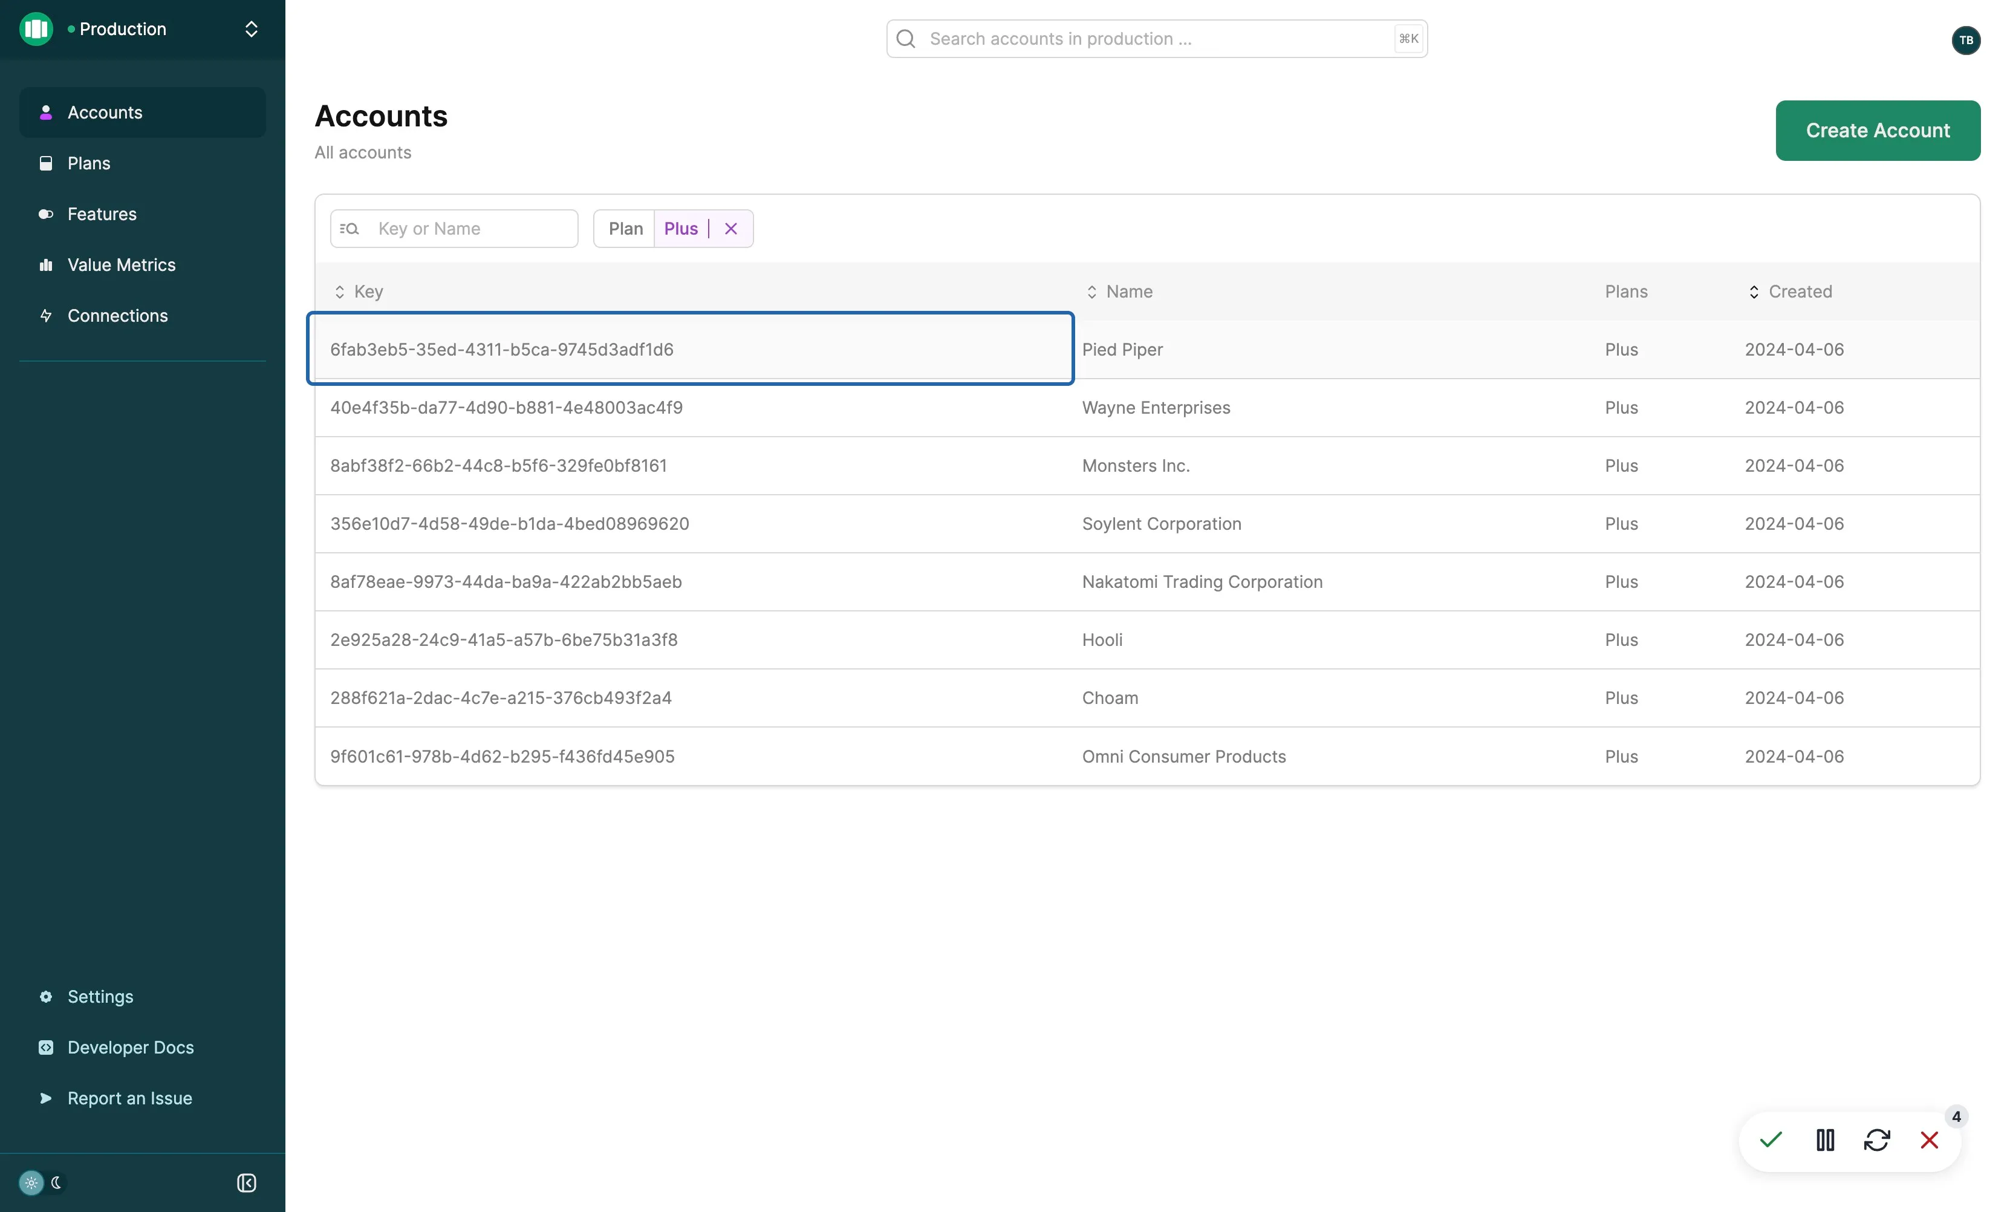Sort the table by Created column
Viewport: 2010px width, 1212px height.
click(1790, 291)
